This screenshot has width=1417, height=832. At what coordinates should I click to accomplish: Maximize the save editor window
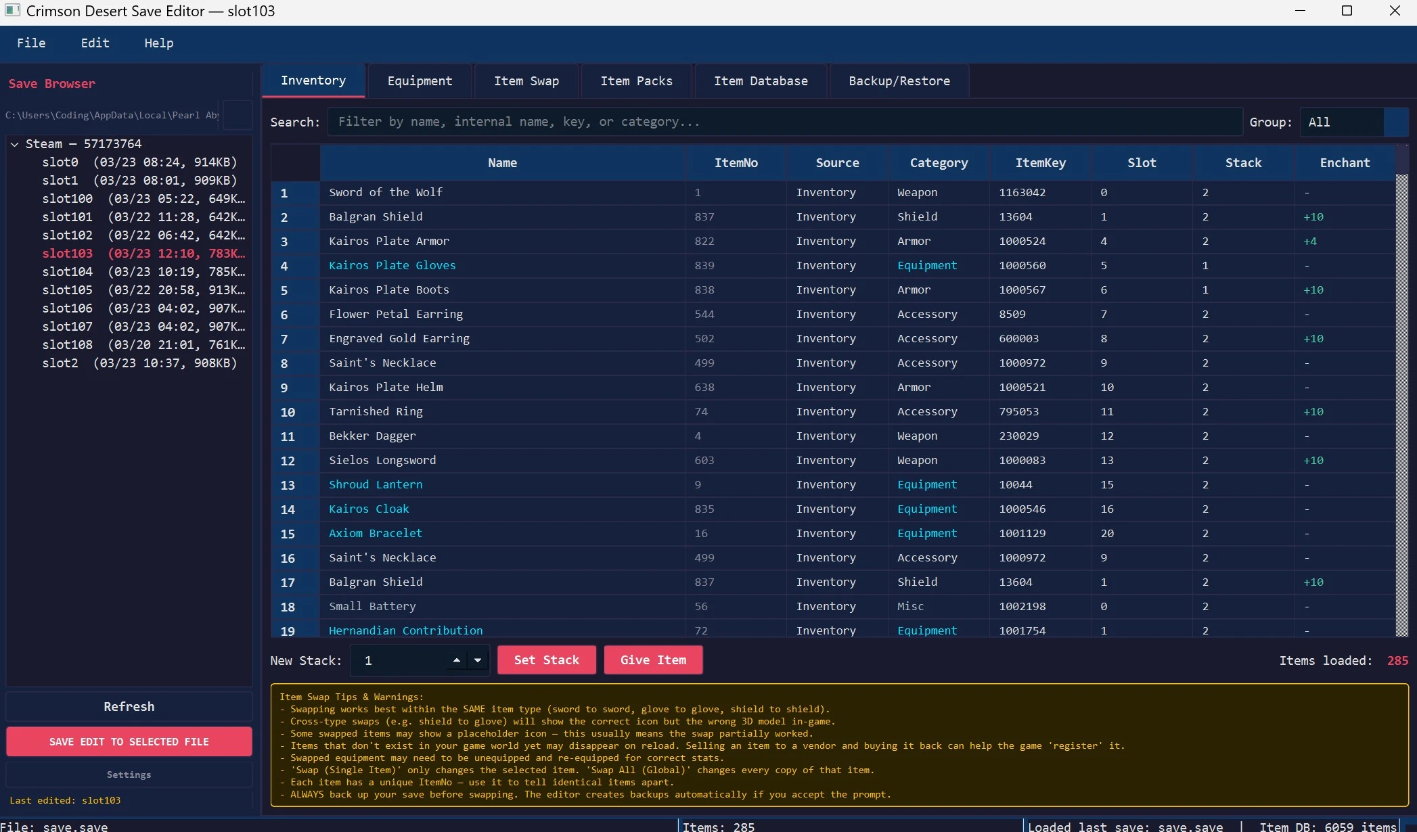(x=1347, y=11)
